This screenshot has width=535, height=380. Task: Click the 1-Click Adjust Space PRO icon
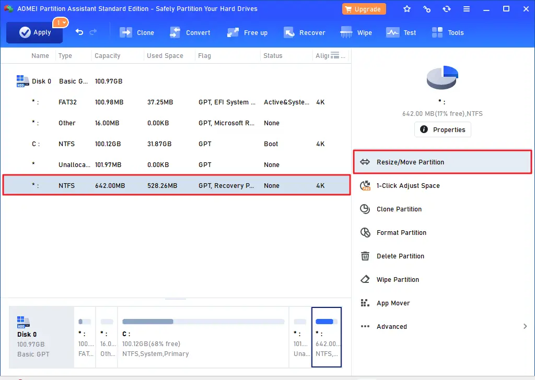click(365, 185)
